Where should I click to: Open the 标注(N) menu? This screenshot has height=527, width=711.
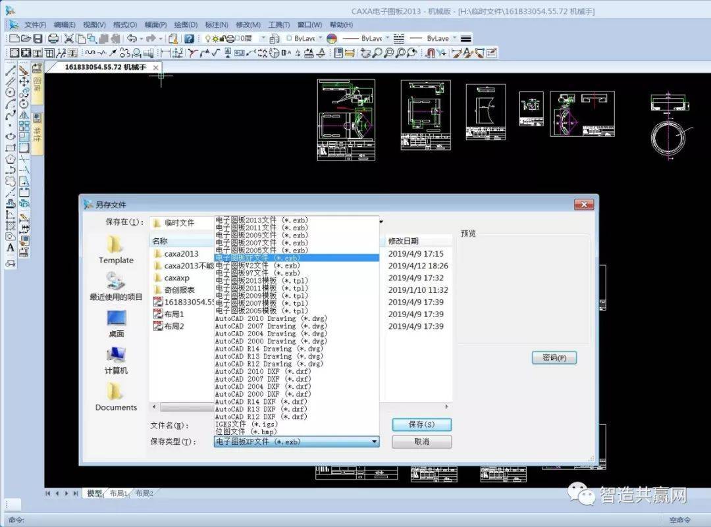(217, 24)
